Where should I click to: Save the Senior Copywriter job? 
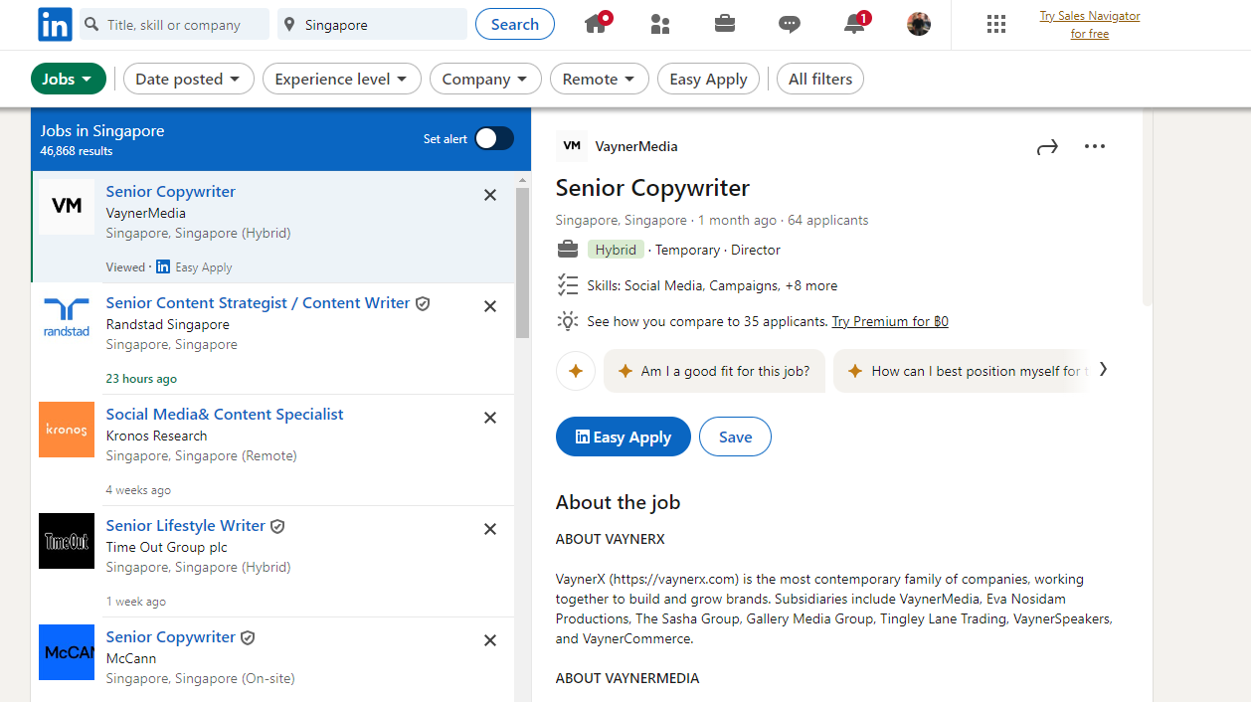click(735, 437)
